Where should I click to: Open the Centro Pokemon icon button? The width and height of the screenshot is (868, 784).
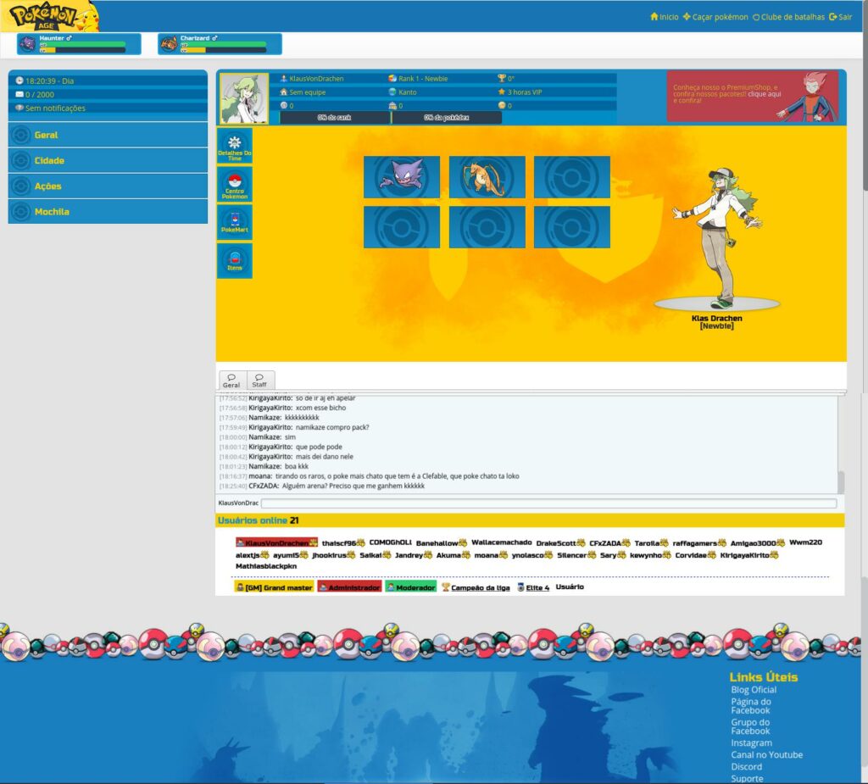click(235, 185)
